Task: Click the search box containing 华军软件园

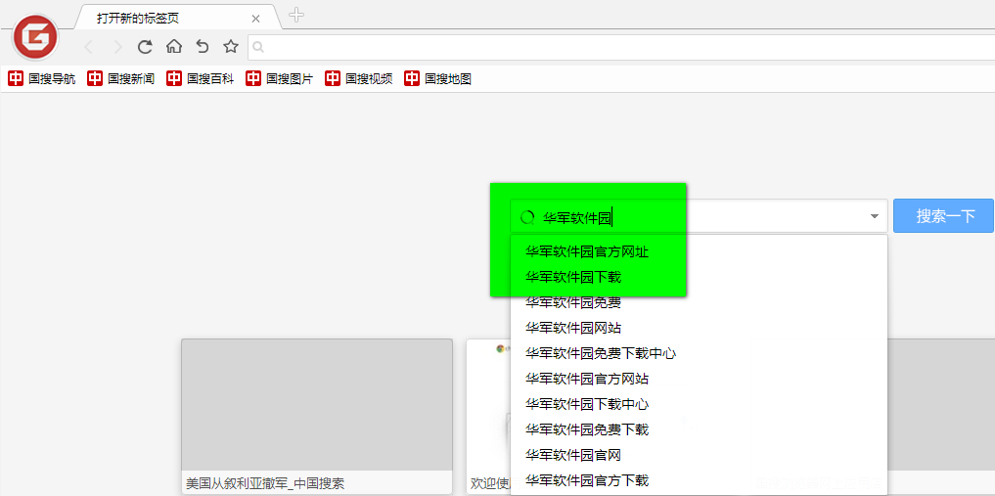Action: pyautogui.click(x=699, y=216)
